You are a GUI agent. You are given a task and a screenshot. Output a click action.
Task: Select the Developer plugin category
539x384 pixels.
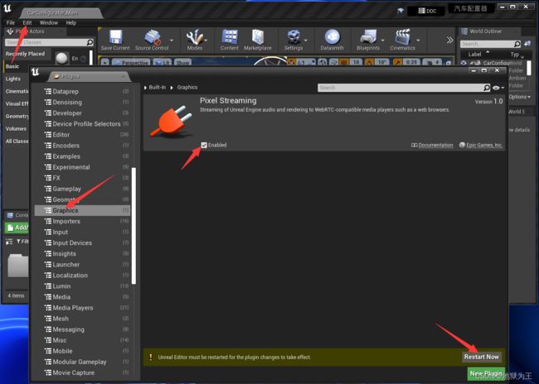pyautogui.click(x=82, y=113)
